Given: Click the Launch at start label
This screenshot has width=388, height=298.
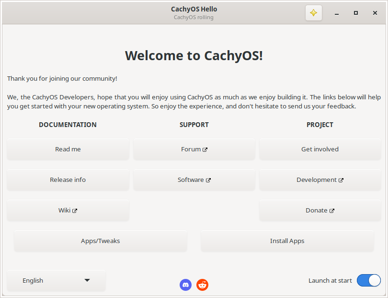Looking at the screenshot, I should [x=330, y=281].
